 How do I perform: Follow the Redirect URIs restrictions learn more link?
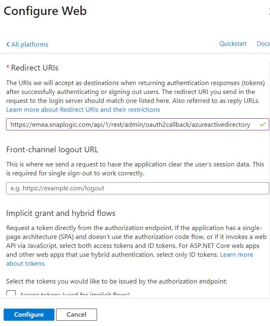(82, 109)
